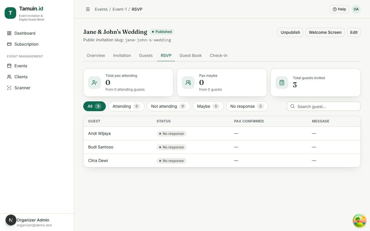This screenshot has width=370, height=231.
Task: Click the PAX CONFIRMED column header
Action: 249,121
